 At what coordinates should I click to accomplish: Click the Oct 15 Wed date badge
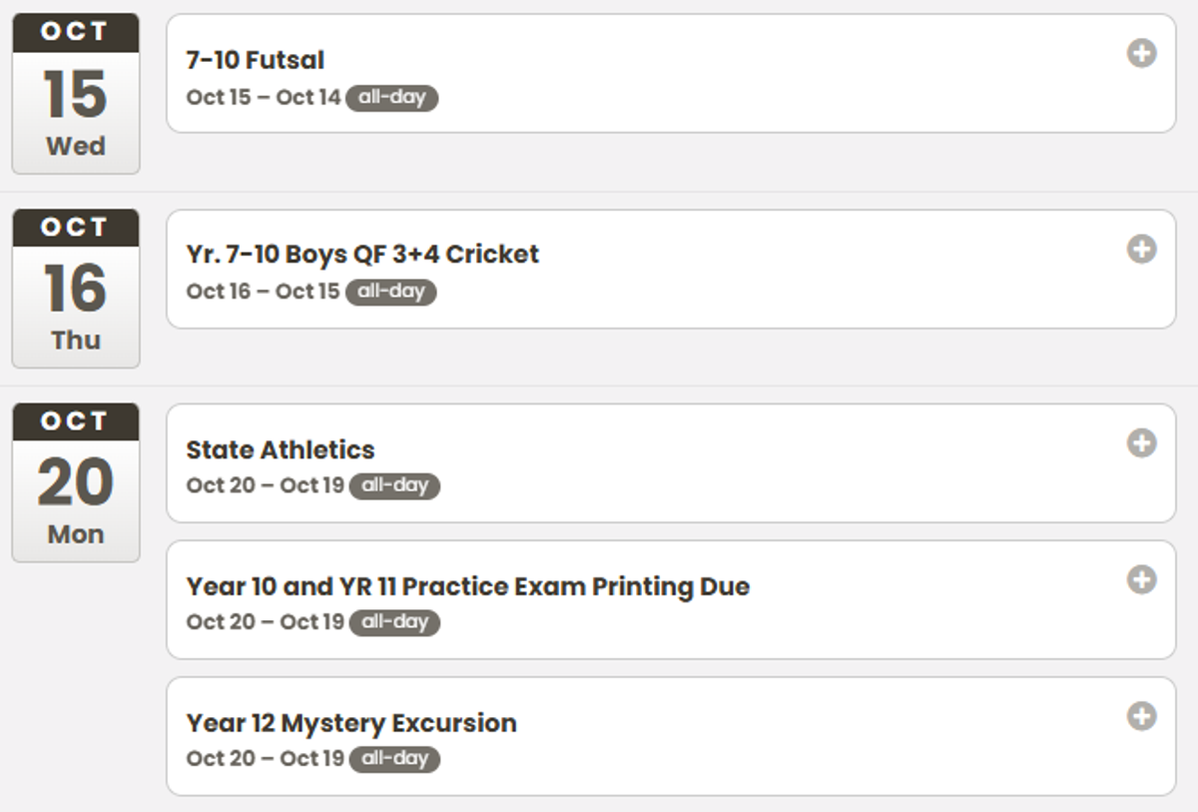(x=76, y=95)
